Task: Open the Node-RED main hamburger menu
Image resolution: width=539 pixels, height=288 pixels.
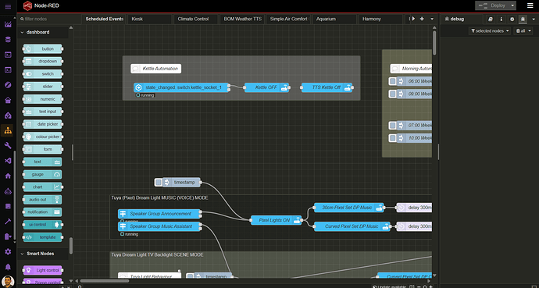Action: pos(530,5)
